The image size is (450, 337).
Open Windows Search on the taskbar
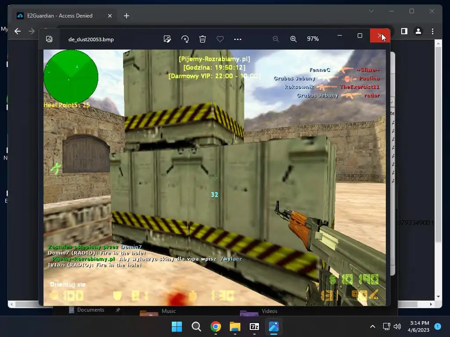click(x=196, y=326)
